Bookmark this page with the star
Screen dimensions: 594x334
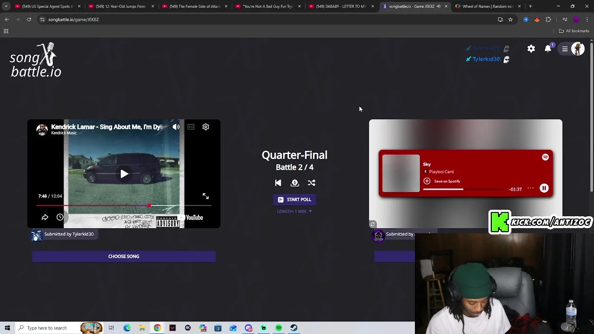coord(510,19)
